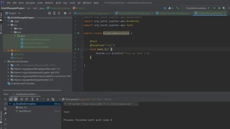Open the Navigate menu
Viewport: 230px width, 129px height.
tap(30, 3)
